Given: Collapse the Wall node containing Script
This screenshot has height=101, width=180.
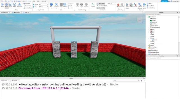Looking at the screenshot, I should (149, 38).
